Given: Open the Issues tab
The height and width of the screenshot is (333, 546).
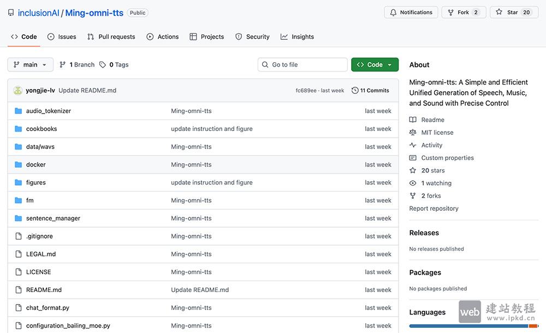Looking at the screenshot, I should 62,37.
